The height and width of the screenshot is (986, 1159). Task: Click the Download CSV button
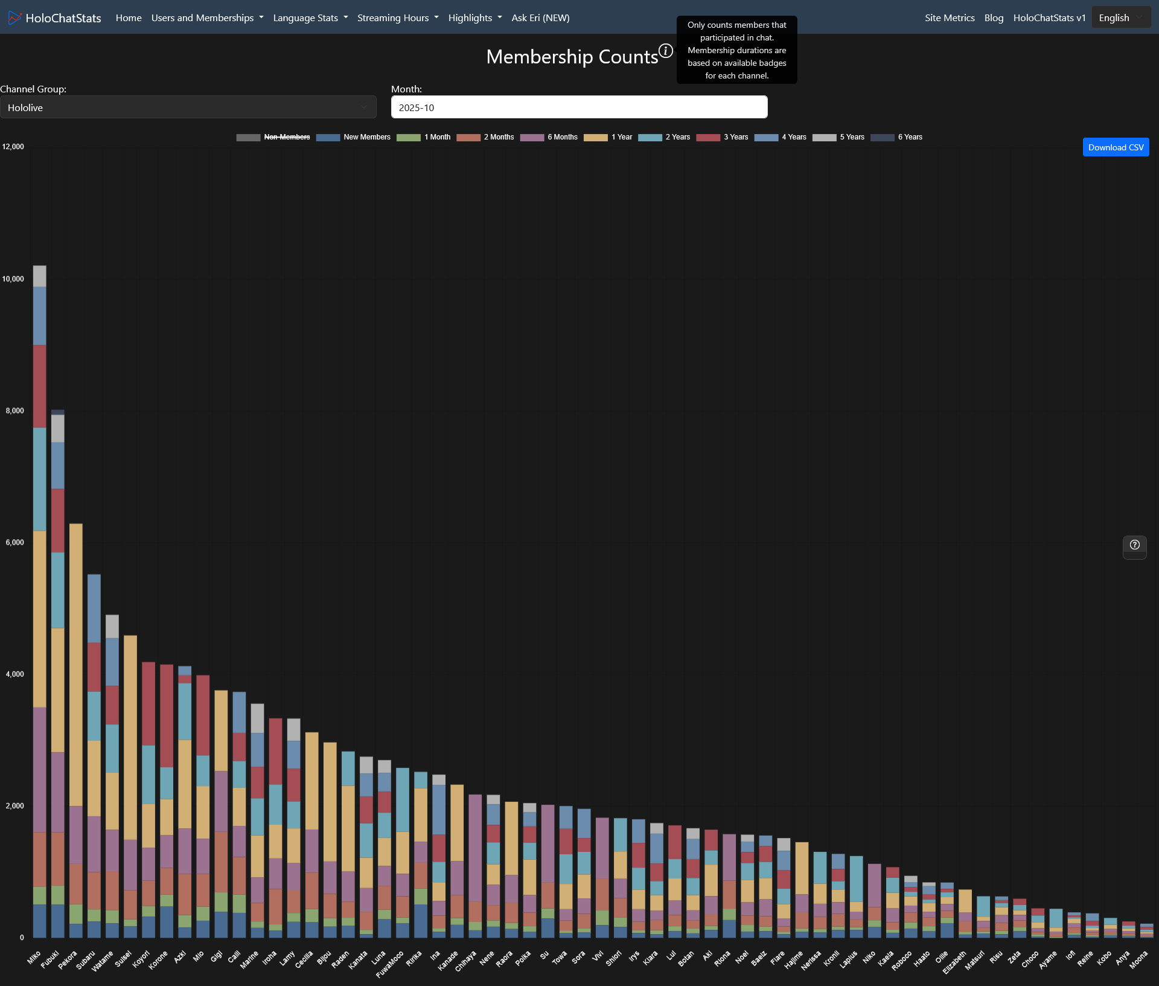click(1115, 147)
